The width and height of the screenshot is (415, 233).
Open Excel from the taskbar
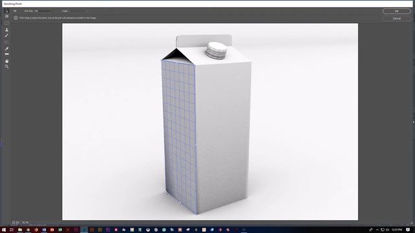60,230
